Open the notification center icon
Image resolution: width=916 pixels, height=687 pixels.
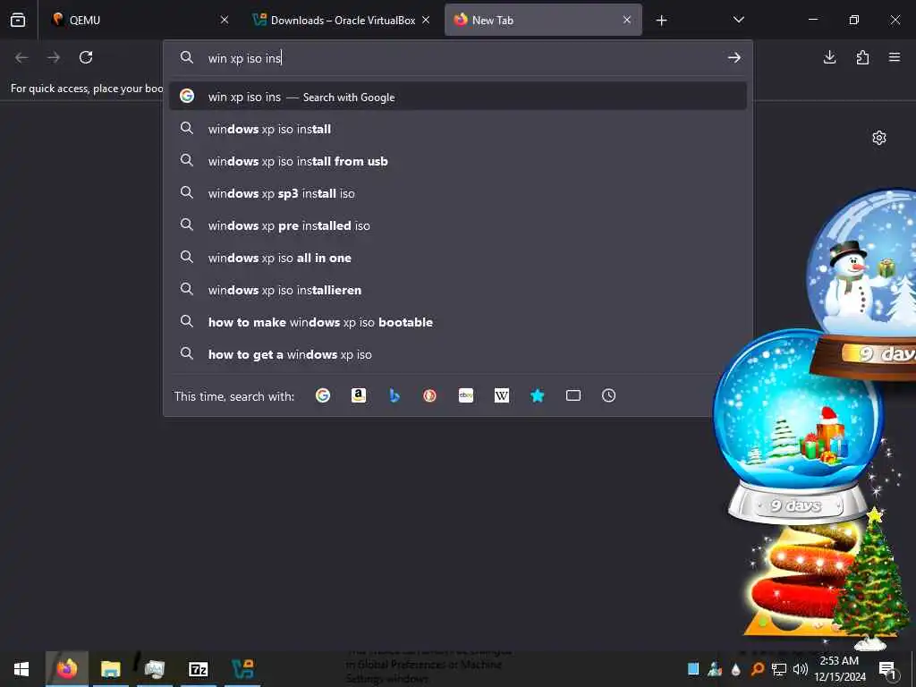coord(888,669)
